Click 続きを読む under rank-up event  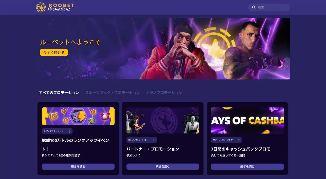[x=78, y=167]
